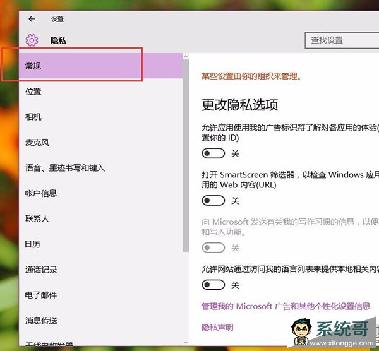Go to 消息传送 (Messaging) settings
This screenshot has width=379, height=351.
(41, 320)
